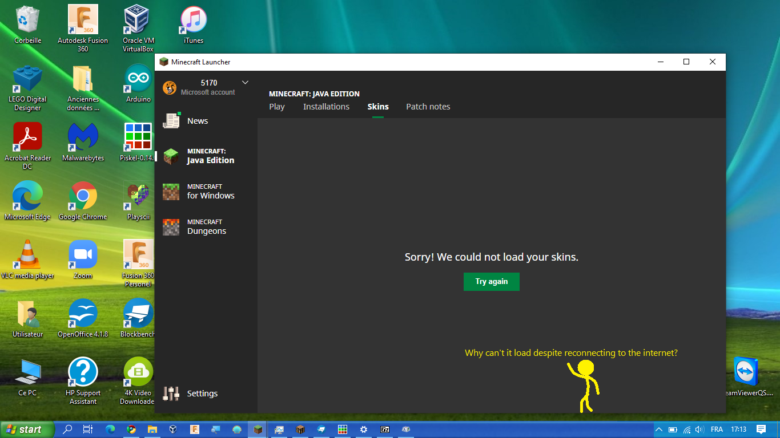The width and height of the screenshot is (780, 438).
Task: Open the notification action center
Action: 761,429
